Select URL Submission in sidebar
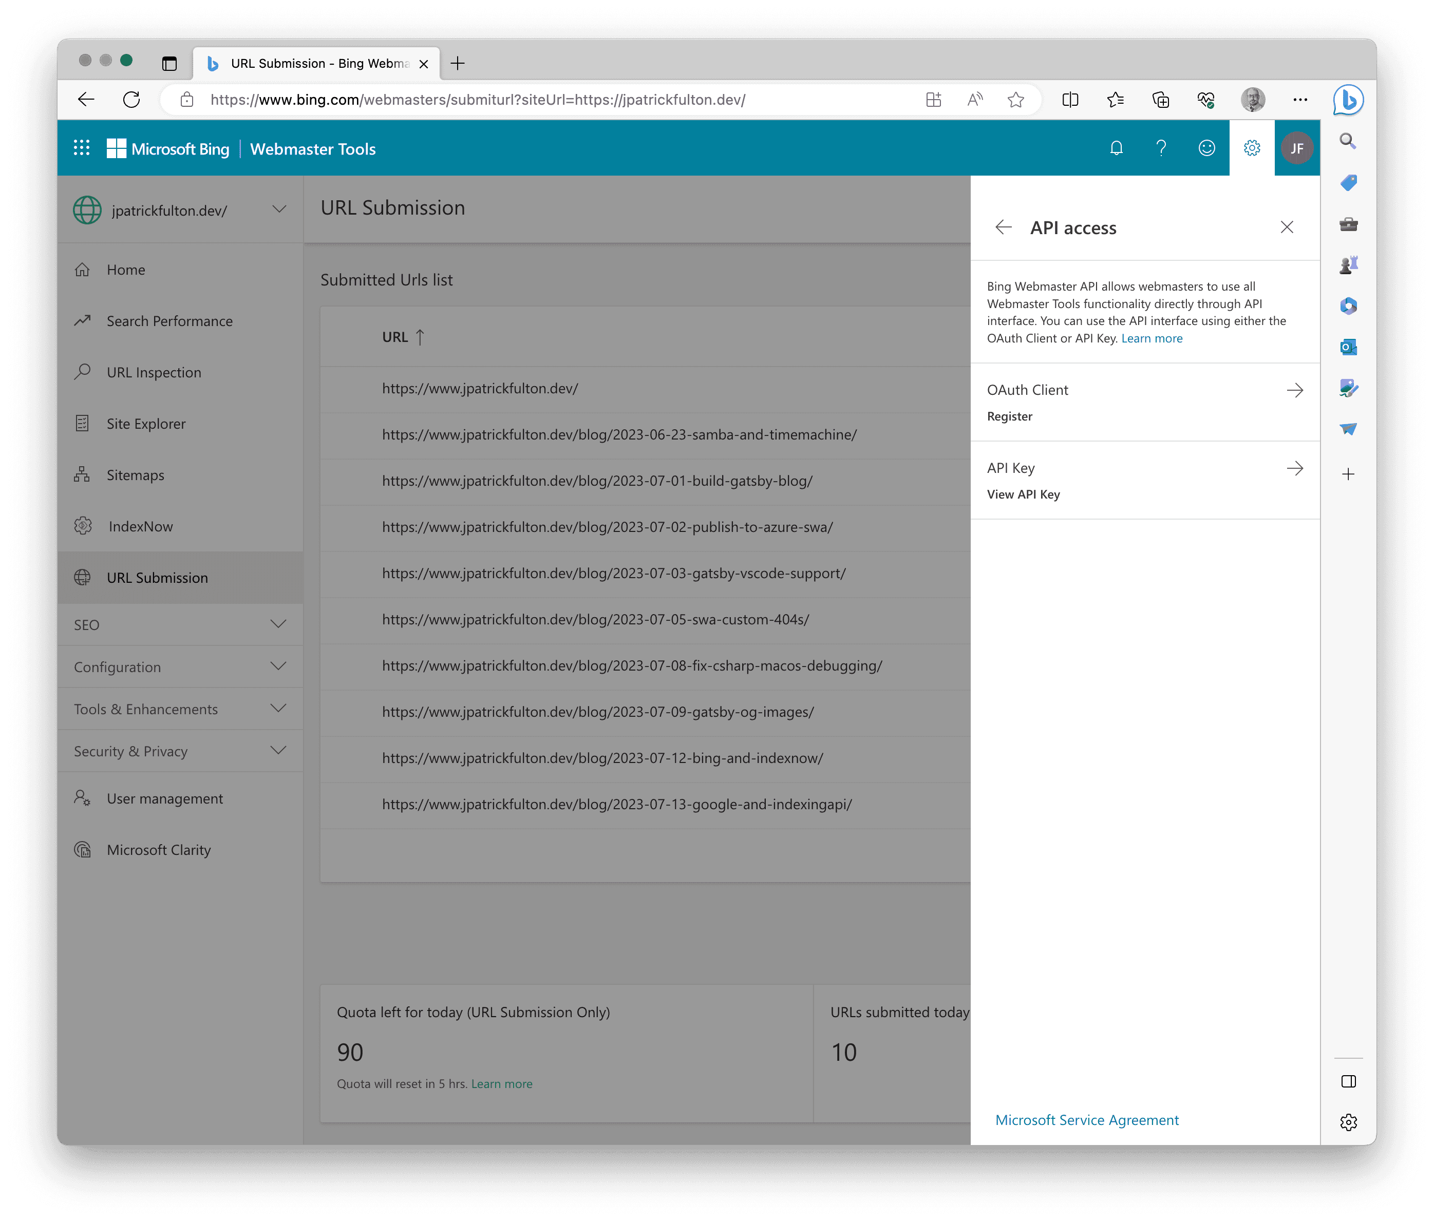Viewport: 1434px width, 1221px height. [180, 578]
